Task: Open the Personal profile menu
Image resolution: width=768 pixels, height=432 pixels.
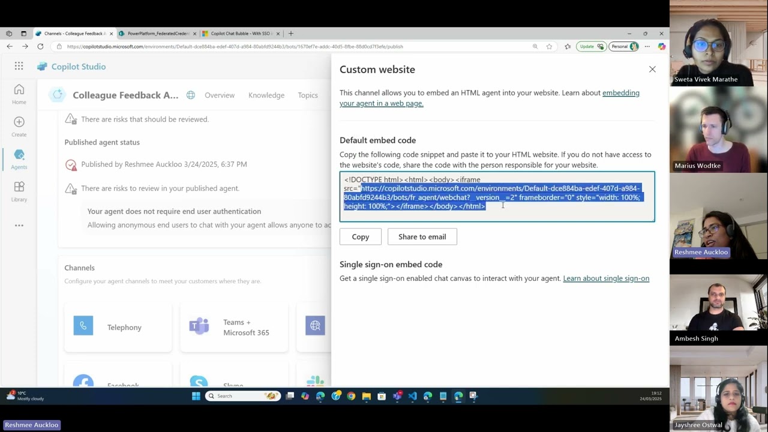Action: (x=624, y=46)
